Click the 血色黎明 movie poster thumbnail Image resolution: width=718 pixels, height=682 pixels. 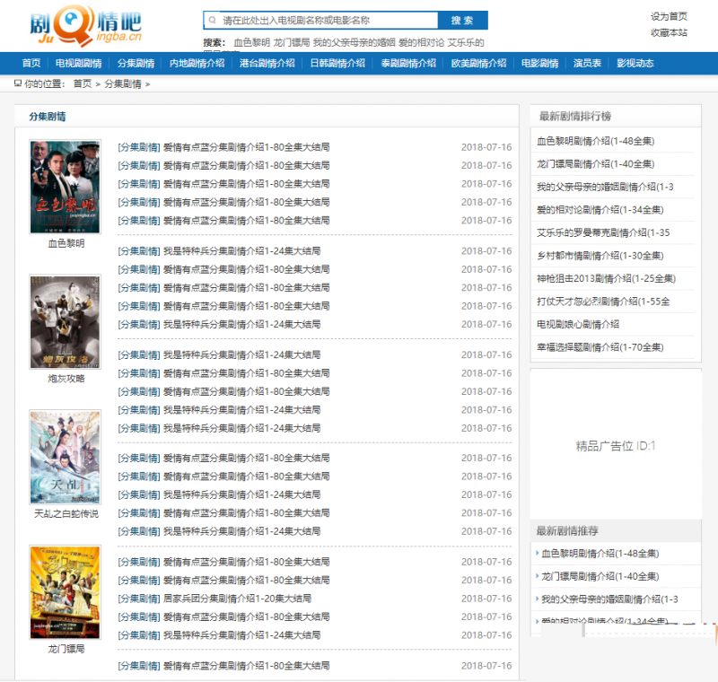65,186
